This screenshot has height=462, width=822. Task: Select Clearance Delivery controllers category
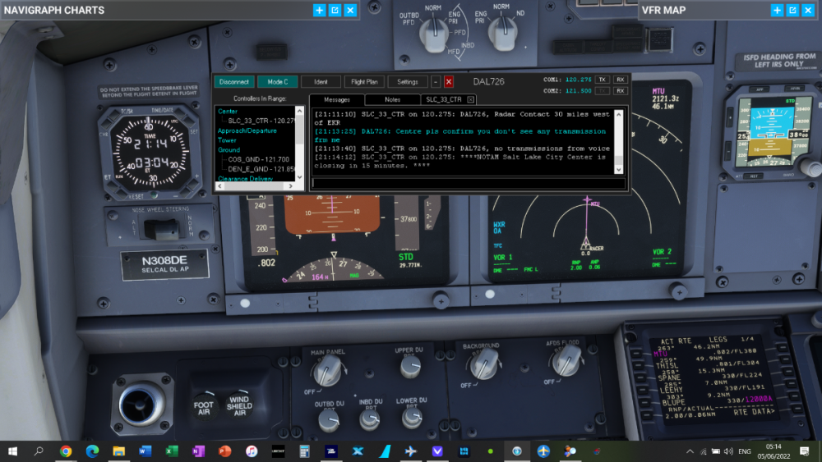click(245, 178)
